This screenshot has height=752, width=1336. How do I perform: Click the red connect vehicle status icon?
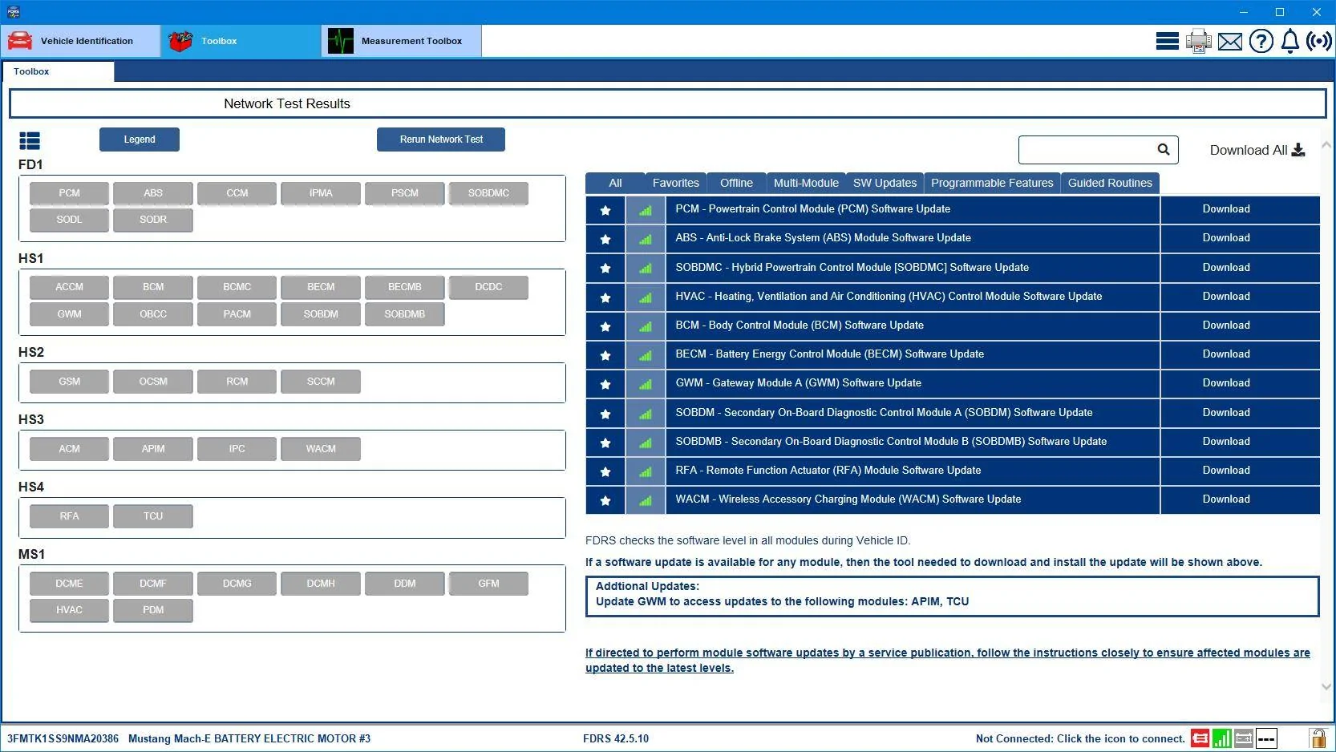1200,738
